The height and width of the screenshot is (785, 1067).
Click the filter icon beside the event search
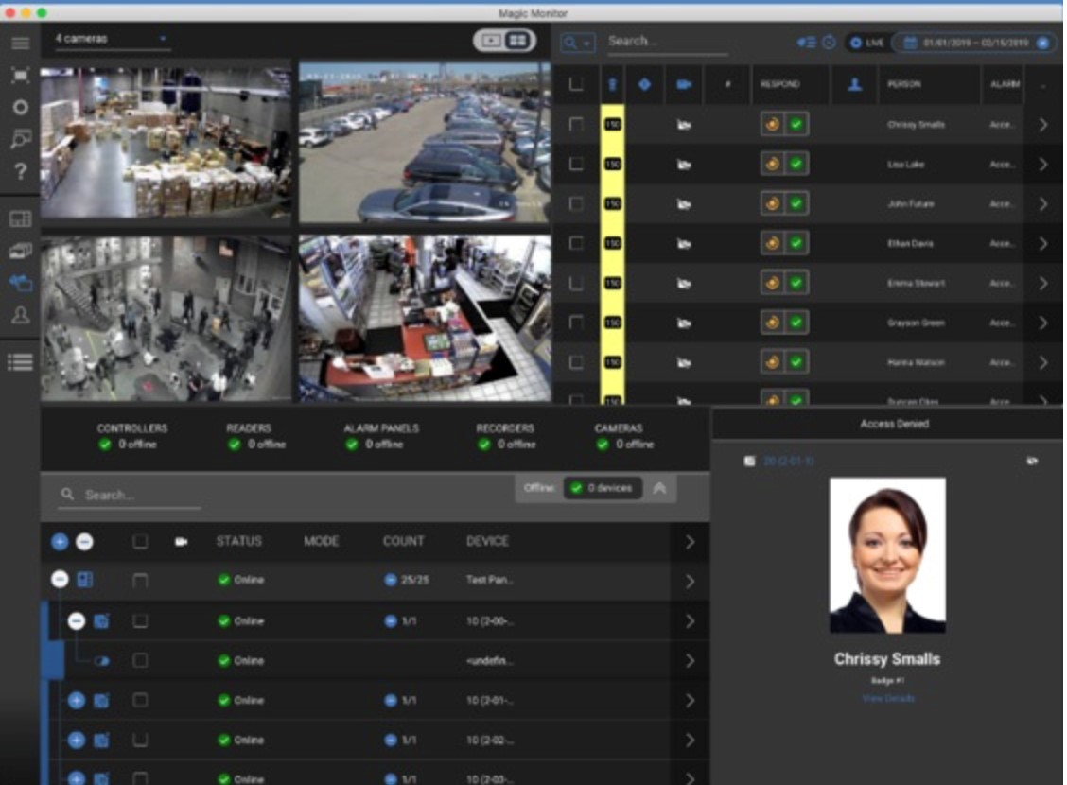click(807, 42)
